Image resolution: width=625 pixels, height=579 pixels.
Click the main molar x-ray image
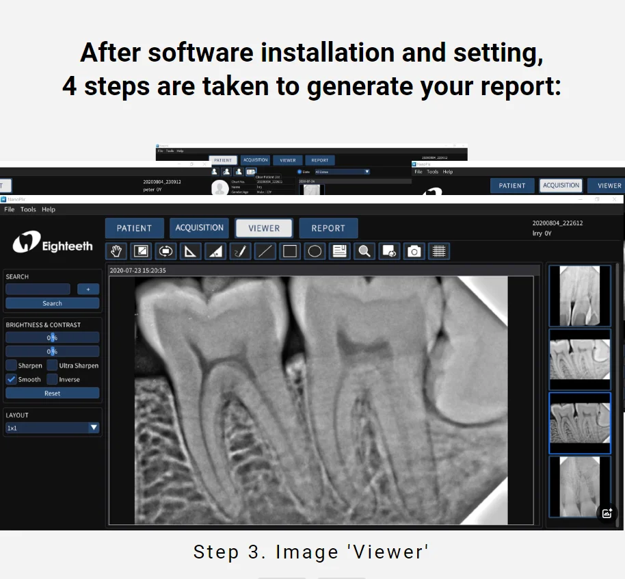point(321,400)
